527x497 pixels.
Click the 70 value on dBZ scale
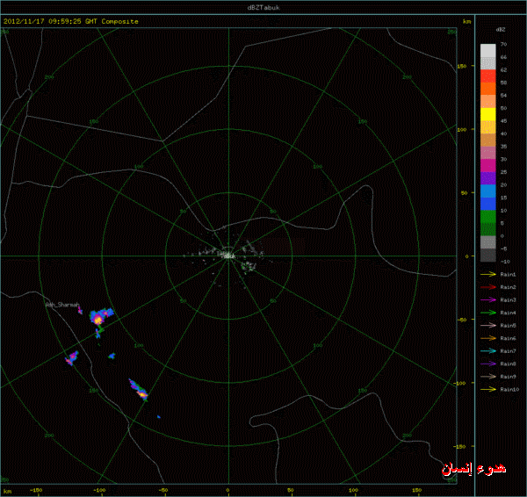pyautogui.click(x=503, y=44)
